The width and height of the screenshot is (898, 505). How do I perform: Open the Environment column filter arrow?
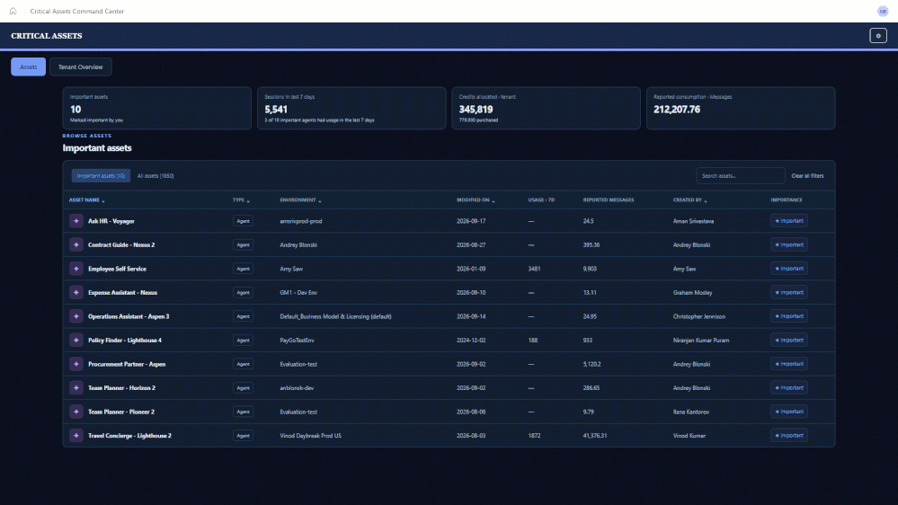point(320,201)
